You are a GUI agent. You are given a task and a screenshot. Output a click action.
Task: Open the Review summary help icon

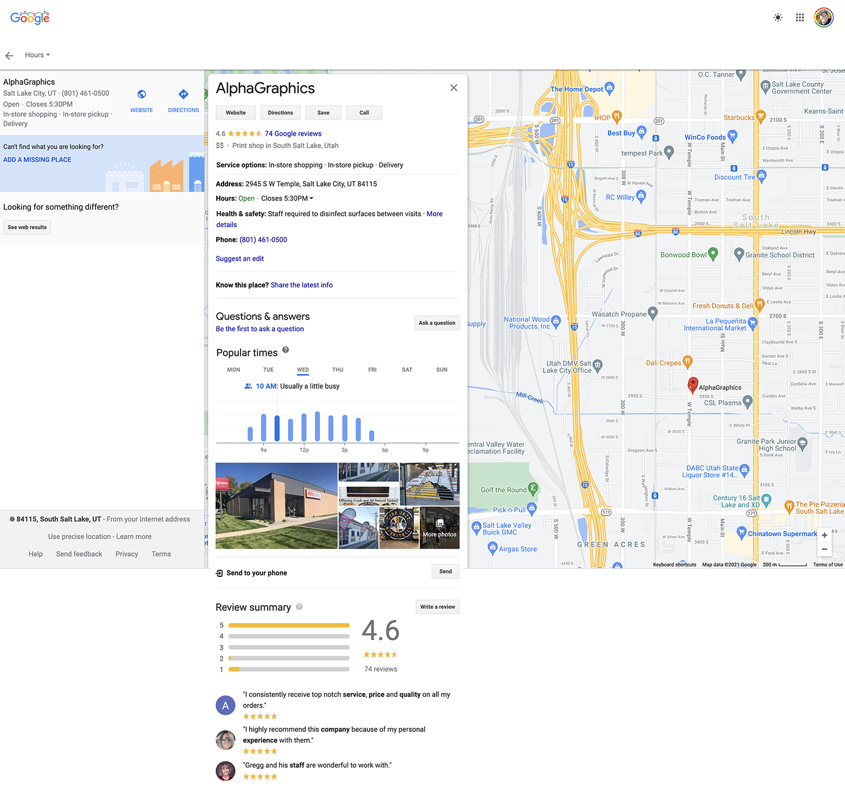[299, 607]
